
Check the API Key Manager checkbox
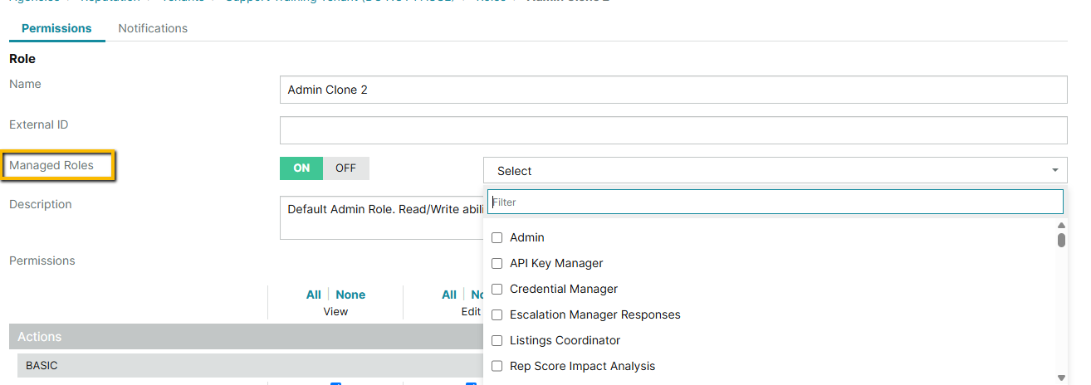click(x=497, y=263)
